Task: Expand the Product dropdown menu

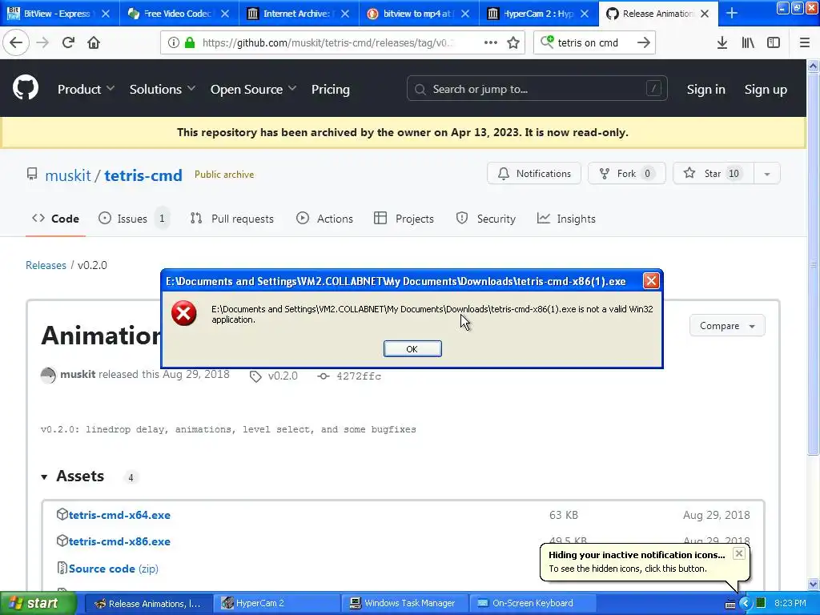Action: [86, 90]
